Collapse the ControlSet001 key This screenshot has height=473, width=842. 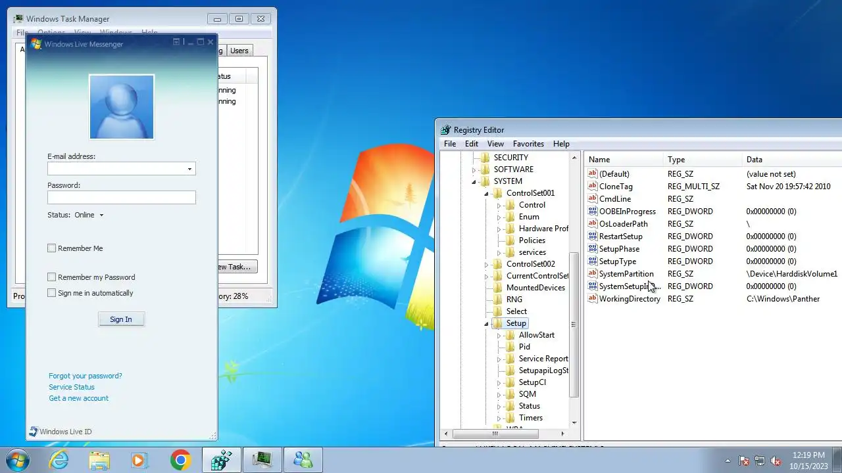[486, 193]
